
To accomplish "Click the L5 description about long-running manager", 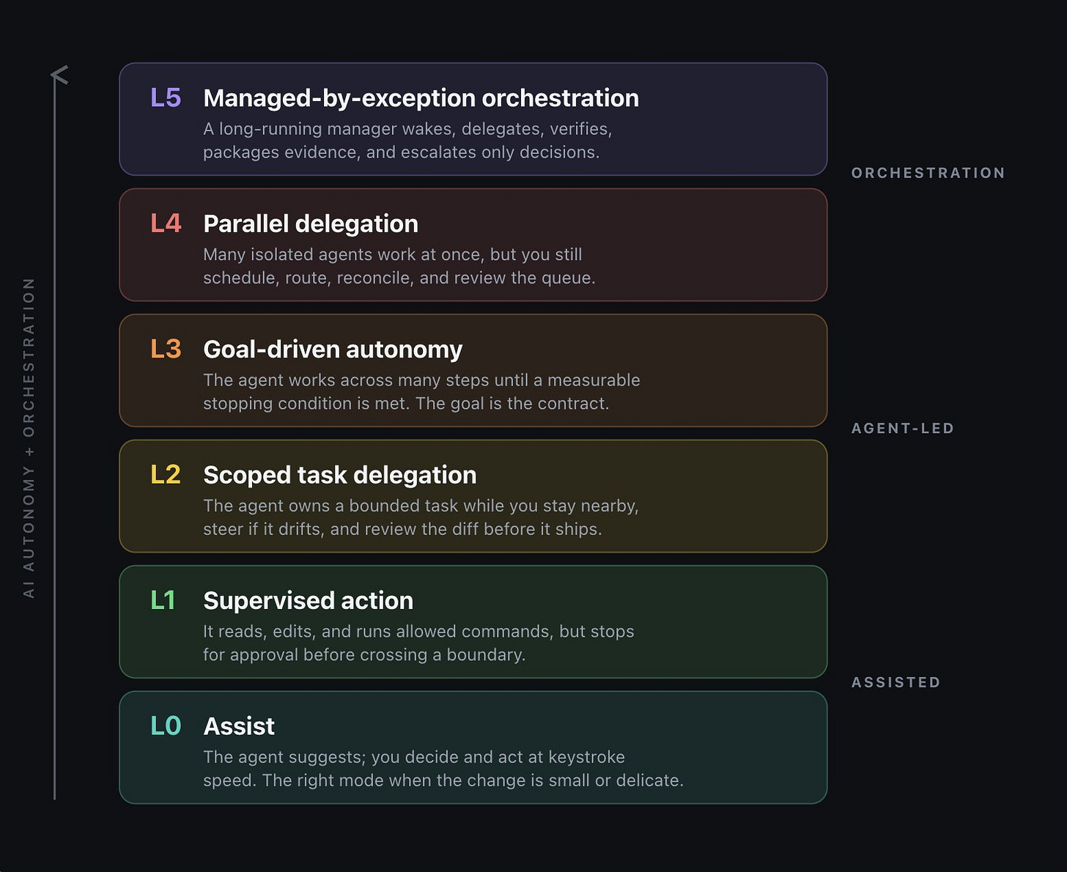I will point(407,140).
